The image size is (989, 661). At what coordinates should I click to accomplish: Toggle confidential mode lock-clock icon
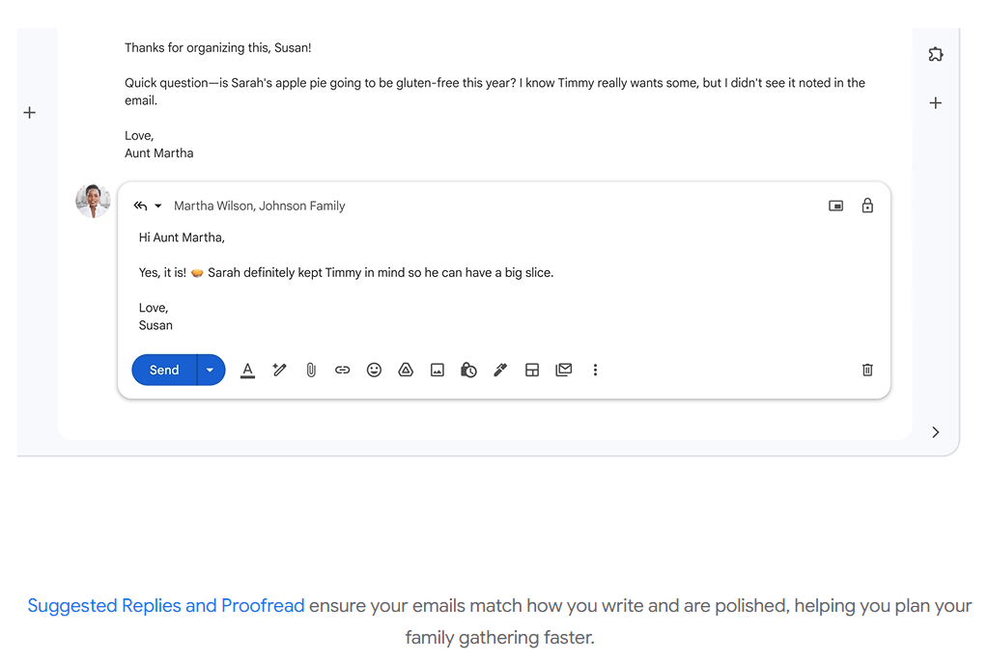[x=468, y=370]
